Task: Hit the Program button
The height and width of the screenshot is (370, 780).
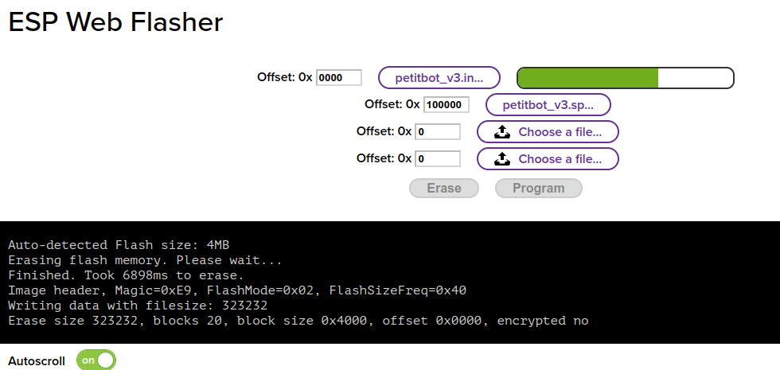Action: coord(538,189)
